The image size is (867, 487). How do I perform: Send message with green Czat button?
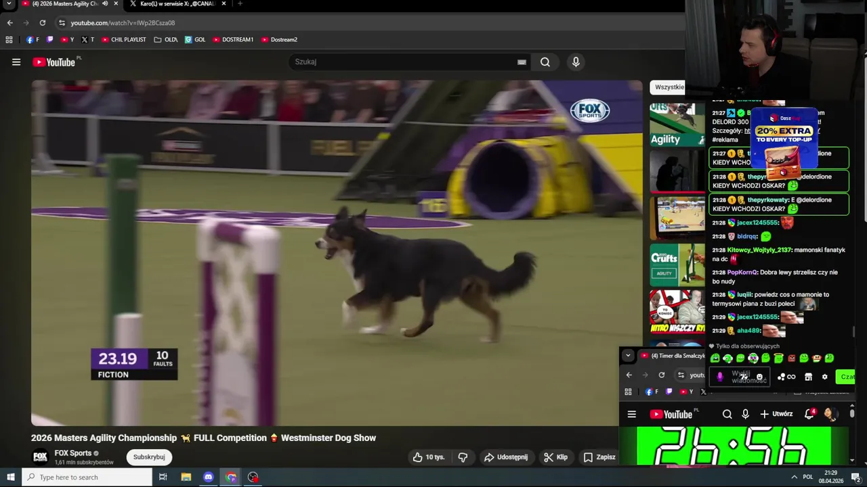tap(847, 377)
